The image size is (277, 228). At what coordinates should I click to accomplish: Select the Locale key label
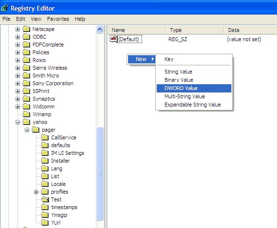(58, 184)
